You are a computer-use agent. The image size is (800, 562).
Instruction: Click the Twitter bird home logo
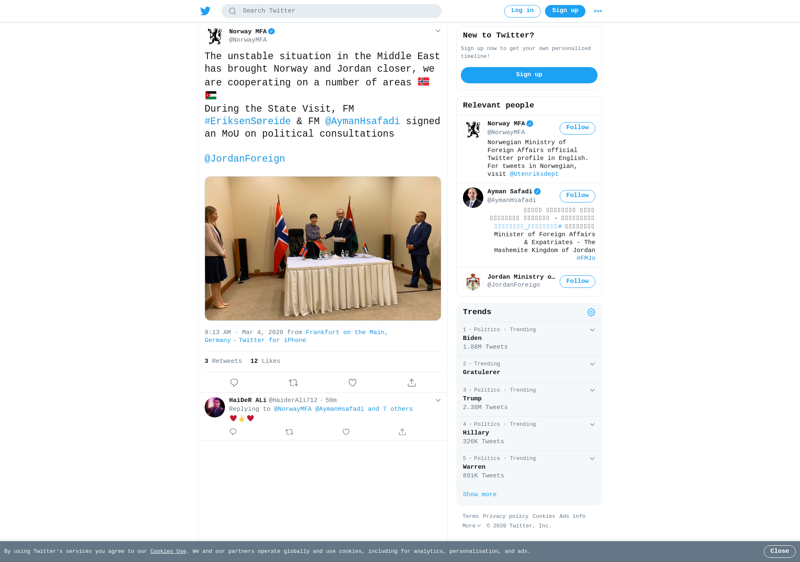coord(205,11)
